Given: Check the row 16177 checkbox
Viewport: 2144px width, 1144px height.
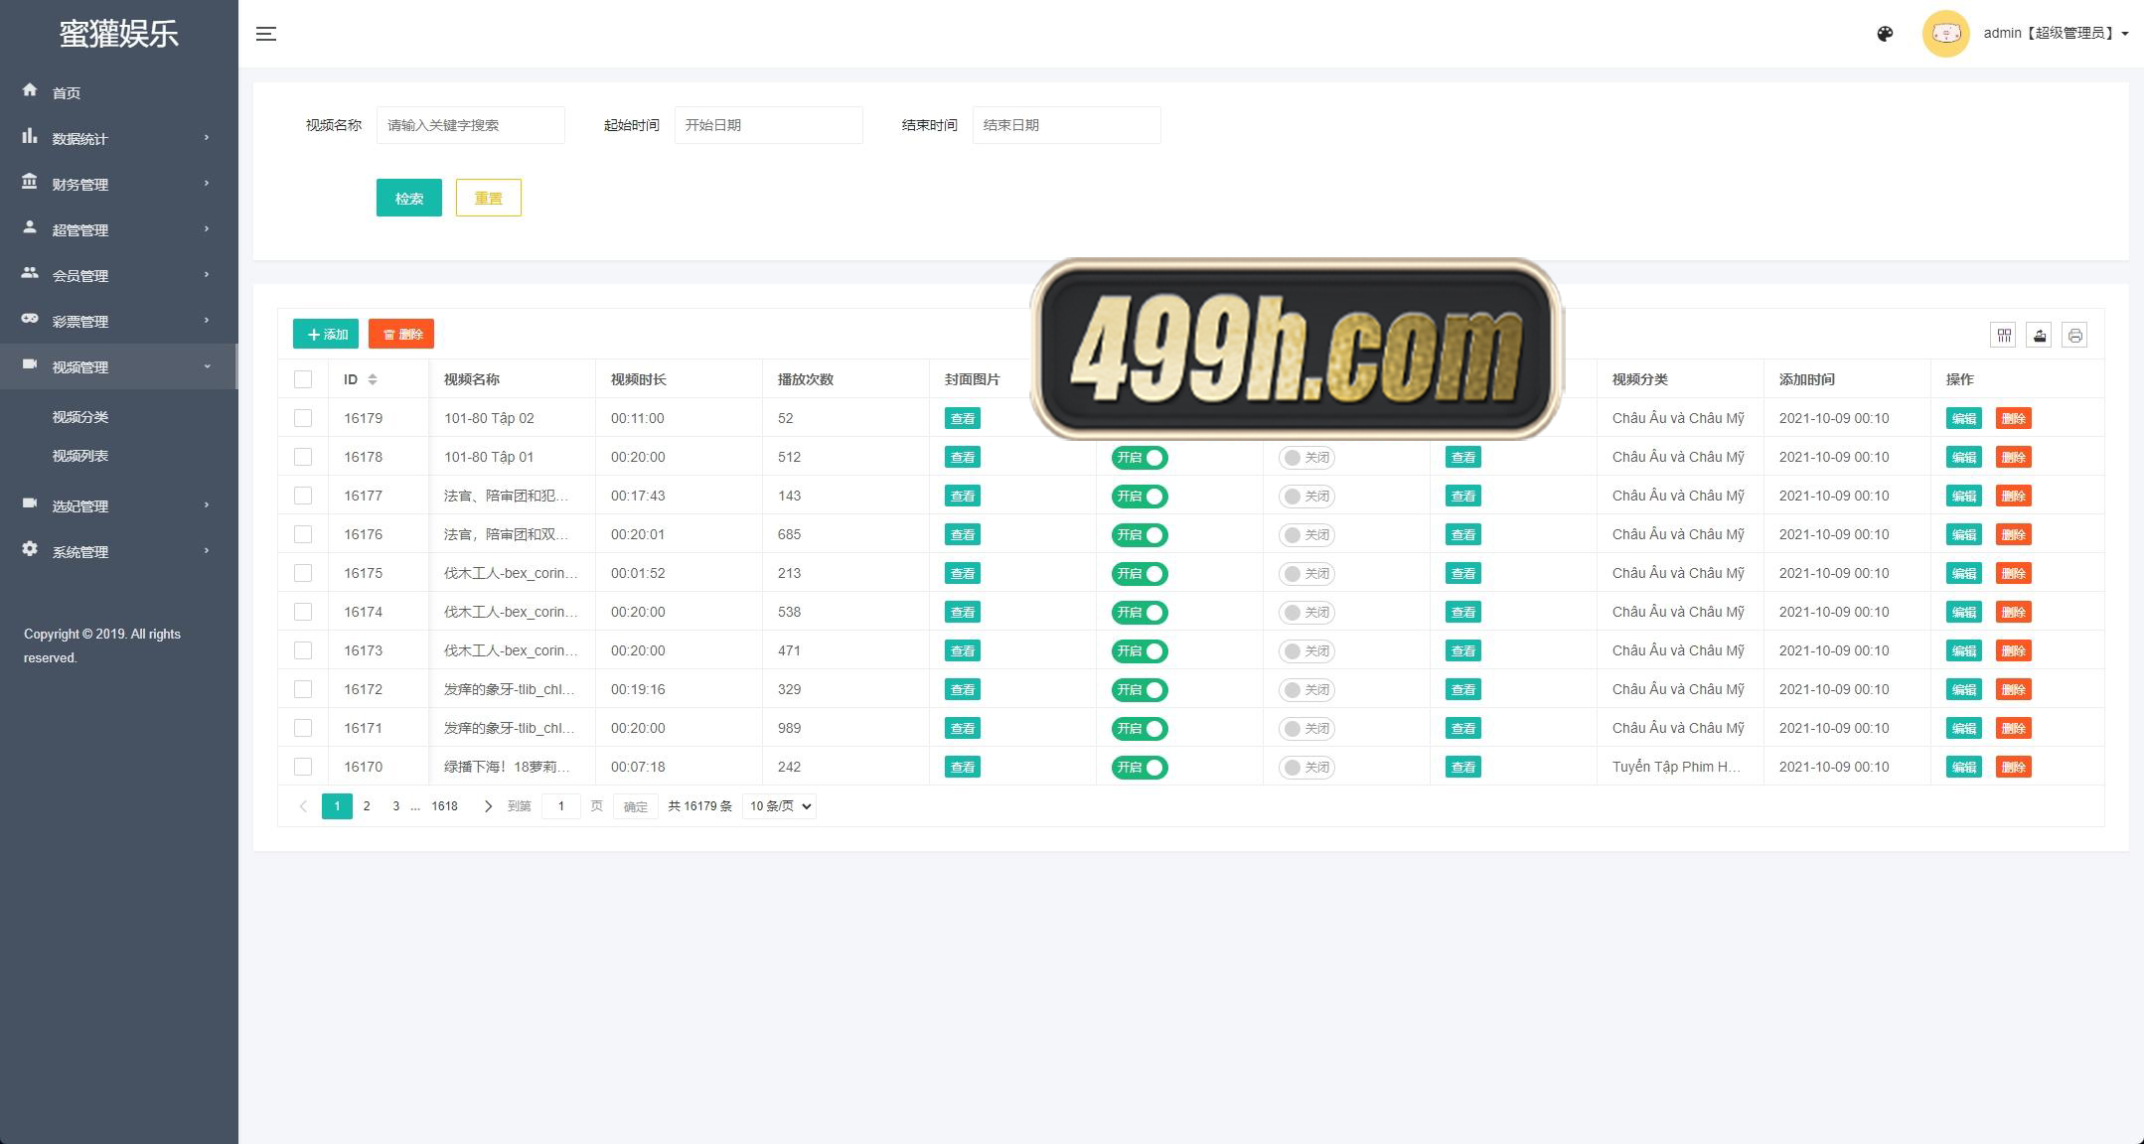Looking at the screenshot, I should point(303,496).
